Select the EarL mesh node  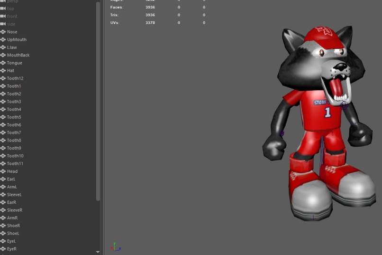pos(11,179)
